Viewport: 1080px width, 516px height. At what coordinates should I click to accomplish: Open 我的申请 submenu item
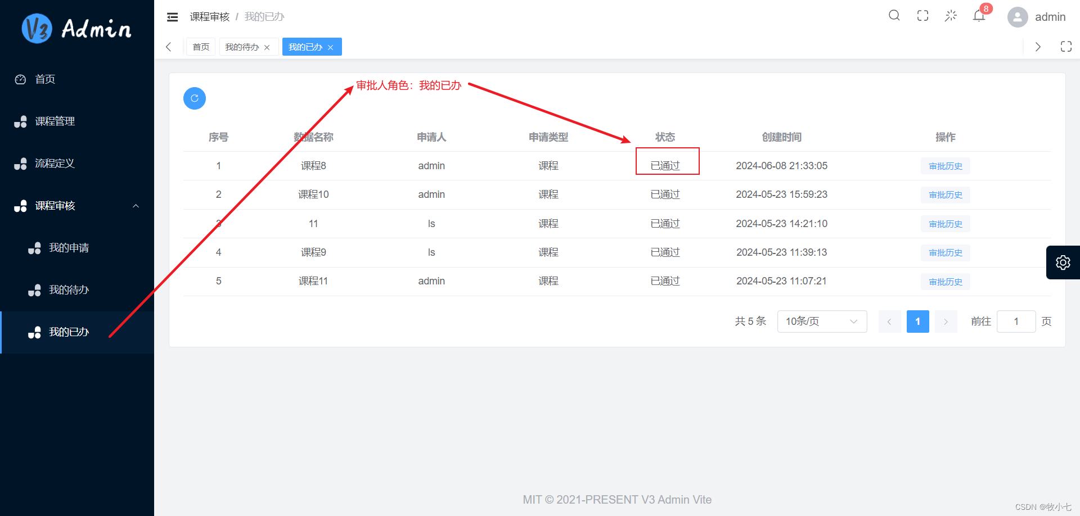point(77,248)
